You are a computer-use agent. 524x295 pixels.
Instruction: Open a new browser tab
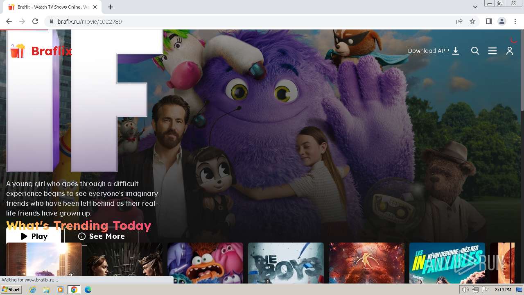tap(111, 7)
